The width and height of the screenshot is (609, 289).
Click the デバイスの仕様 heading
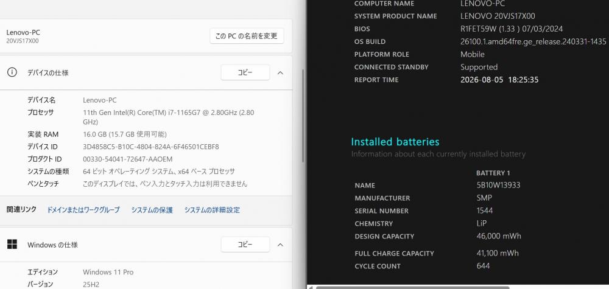48,72
